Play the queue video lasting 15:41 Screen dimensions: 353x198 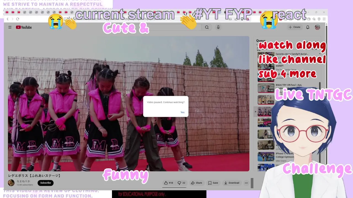tap(266, 145)
